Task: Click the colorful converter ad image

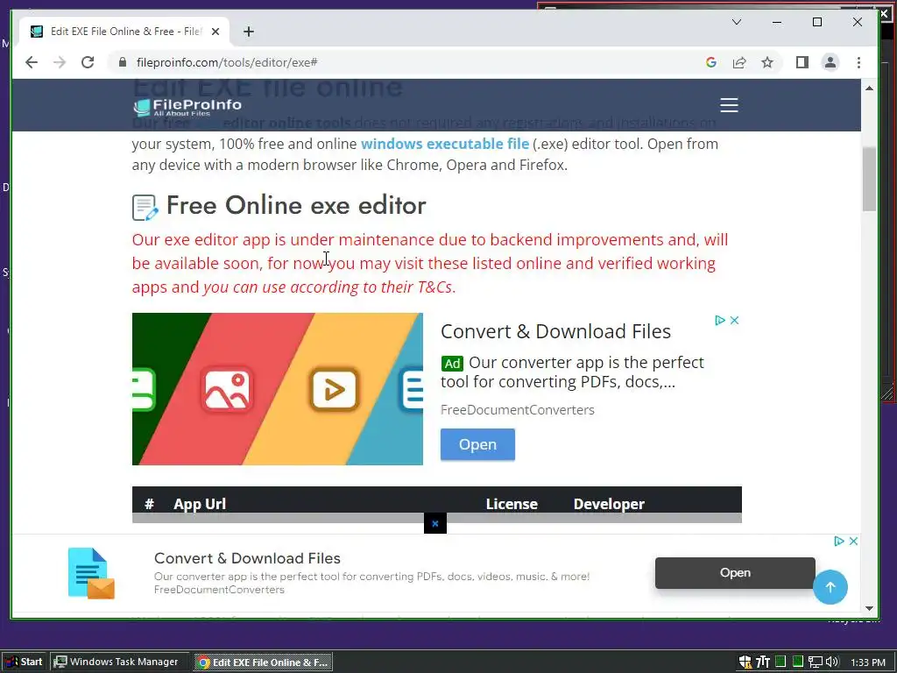Action: (278, 388)
